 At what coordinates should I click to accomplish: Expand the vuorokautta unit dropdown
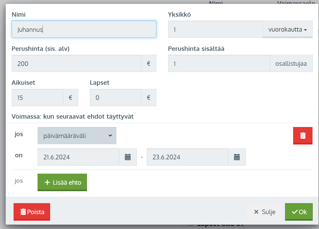click(x=287, y=29)
